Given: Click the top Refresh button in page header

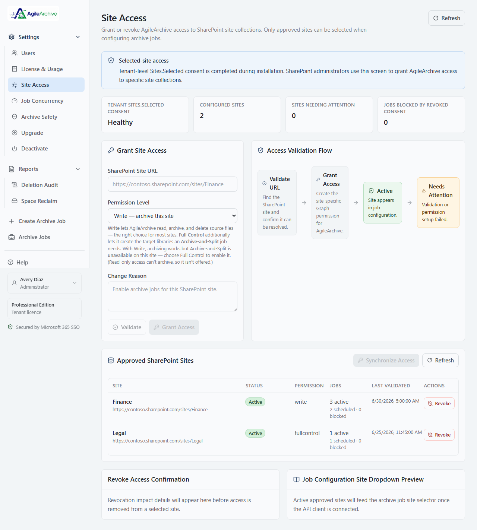Looking at the screenshot, I should (446, 18).
